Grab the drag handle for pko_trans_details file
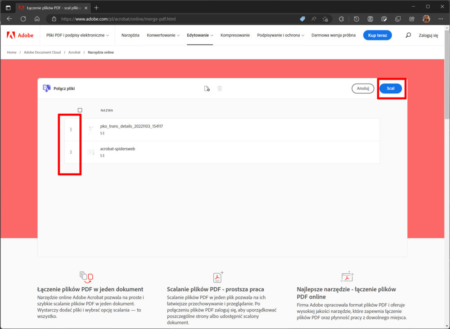Screen dimensions: 450x329 coord(71,129)
